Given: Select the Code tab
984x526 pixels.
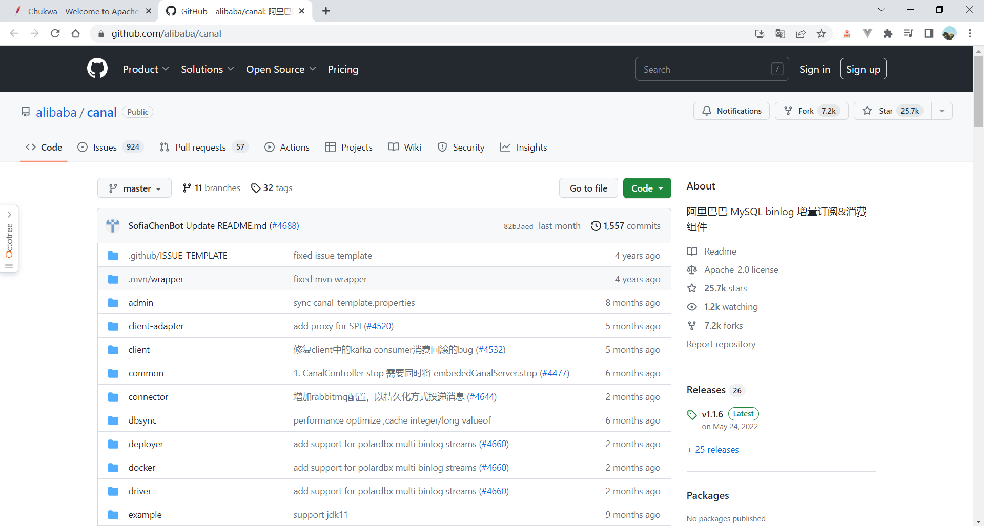Looking at the screenshot, I should [44, 148].
